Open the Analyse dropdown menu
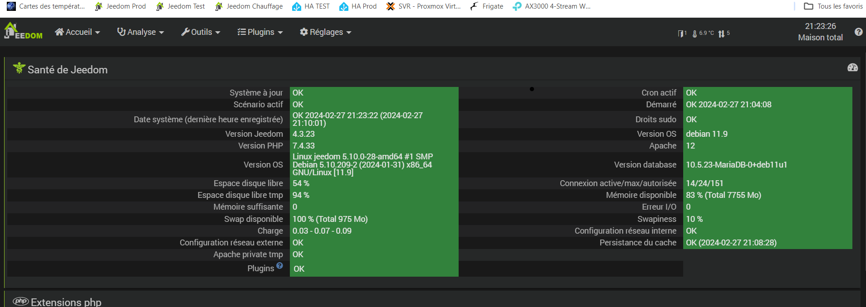This screenshot has height=307, width=866. click(x=140, y=32)
